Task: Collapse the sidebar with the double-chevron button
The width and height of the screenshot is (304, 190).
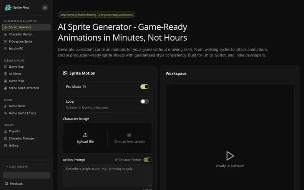Action: pos(45,8)
